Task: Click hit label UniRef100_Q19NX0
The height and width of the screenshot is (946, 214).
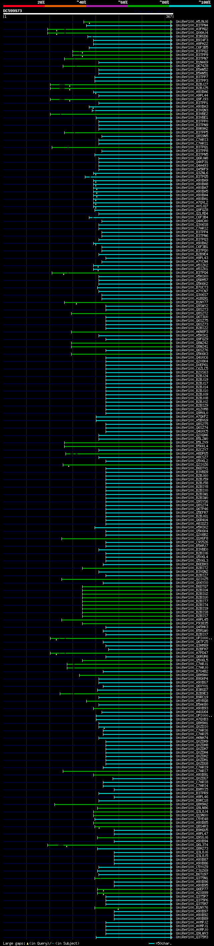Action: click(x=192, y=815)
